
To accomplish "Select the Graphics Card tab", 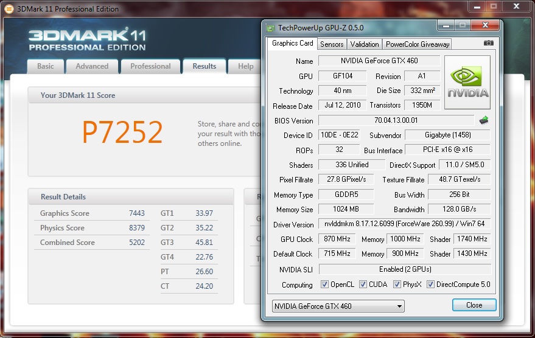I will point(292,43).
